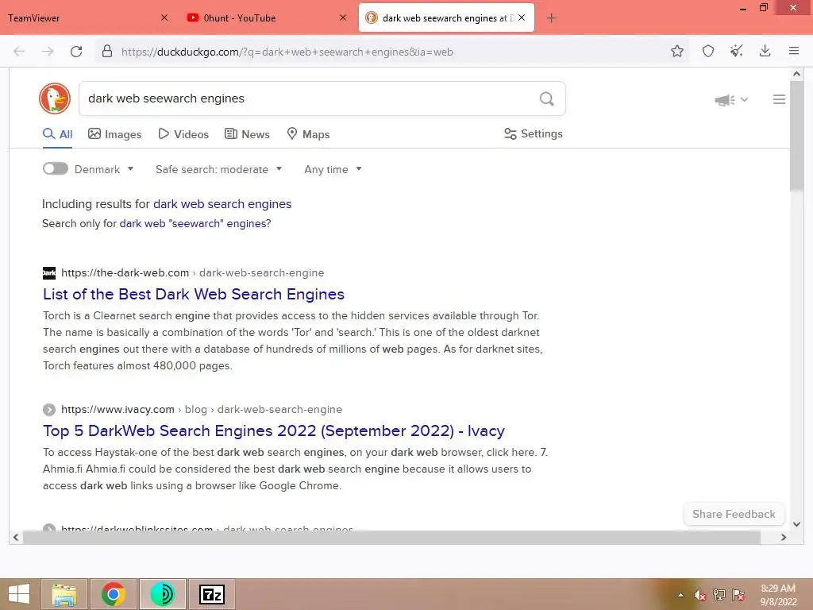813x610 pixels.
Task: Open Top 5 DarkWeb Search Engines 2022 result
Action: 274,430
